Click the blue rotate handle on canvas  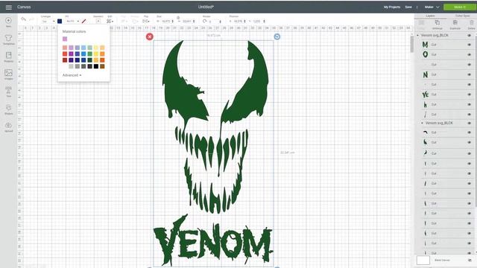click(277, 36)
